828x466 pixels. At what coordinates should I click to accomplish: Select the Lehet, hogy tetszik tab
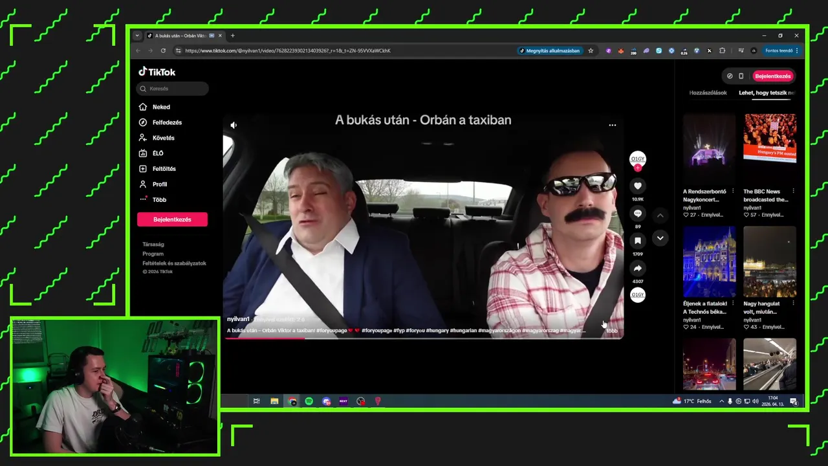click(x=767, y=93)
